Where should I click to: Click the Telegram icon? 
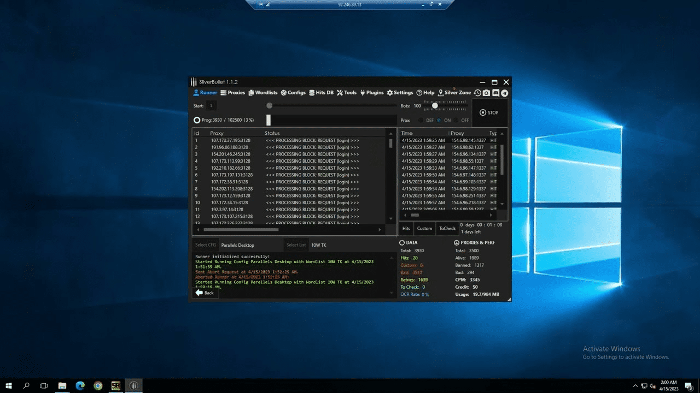point(504,93)
